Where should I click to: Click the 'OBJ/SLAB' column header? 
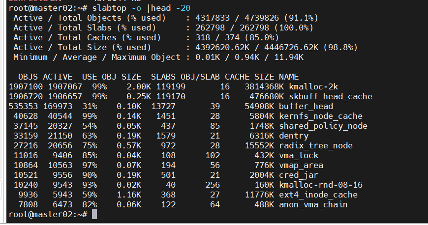click(x=200, y=77)
